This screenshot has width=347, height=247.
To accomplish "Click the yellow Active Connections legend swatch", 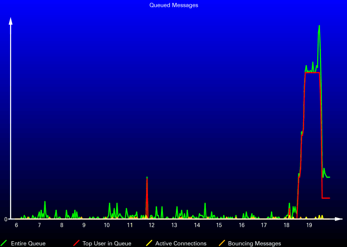I will tap(149, 243).
